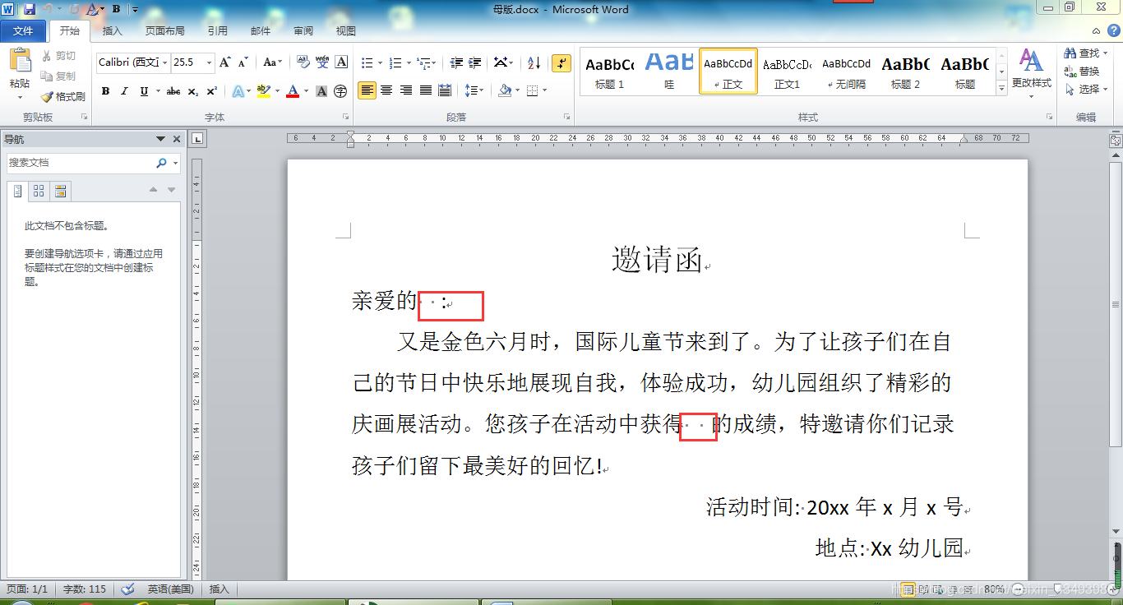Click the bullet list icon
1123x605 pixels.
(367, 62)
